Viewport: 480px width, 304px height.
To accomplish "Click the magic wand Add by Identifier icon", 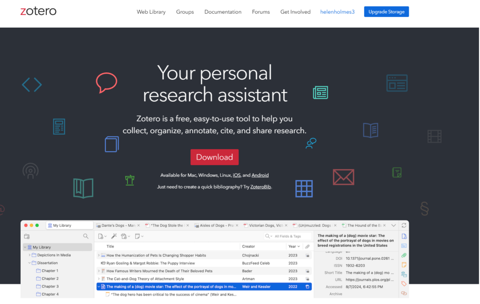I will pyautogui.click(x=113, y=236).
